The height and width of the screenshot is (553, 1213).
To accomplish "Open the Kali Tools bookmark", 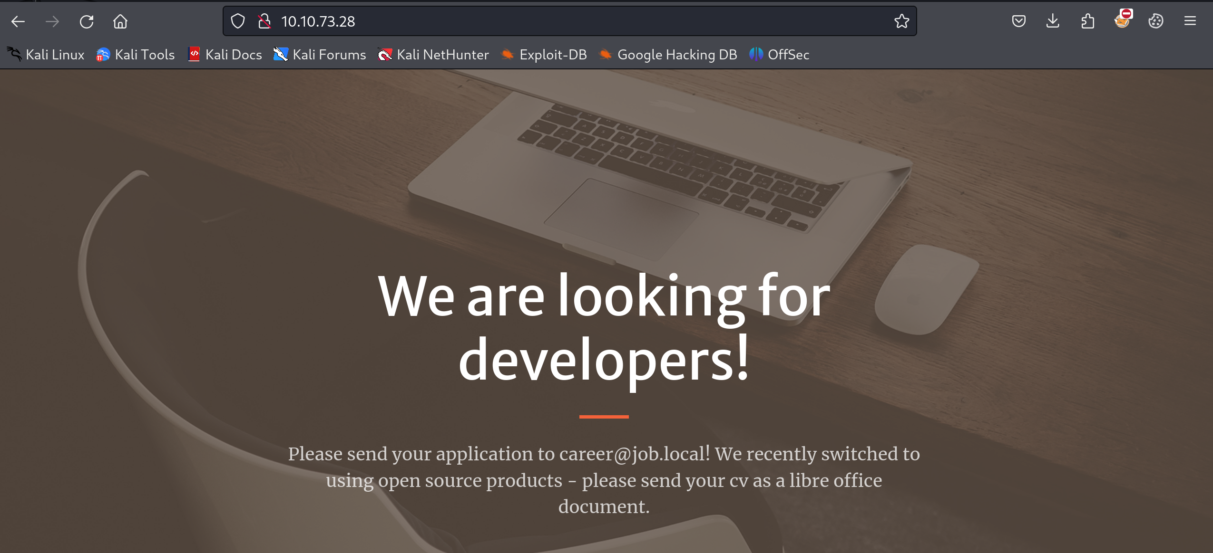I will [136, 55].
